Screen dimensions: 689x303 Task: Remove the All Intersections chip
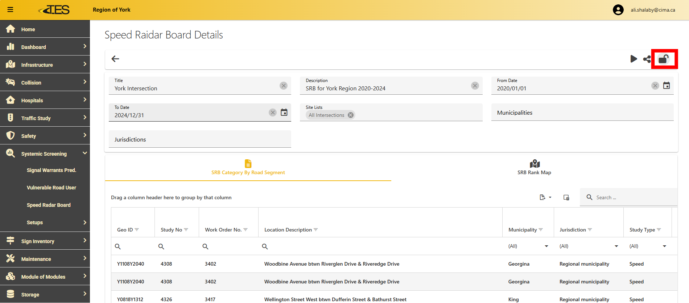(351, 115)
